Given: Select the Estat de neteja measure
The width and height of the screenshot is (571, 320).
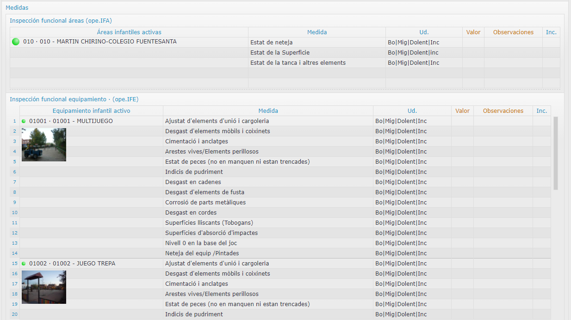Looking at the screenshot, I should coord(271,43).
